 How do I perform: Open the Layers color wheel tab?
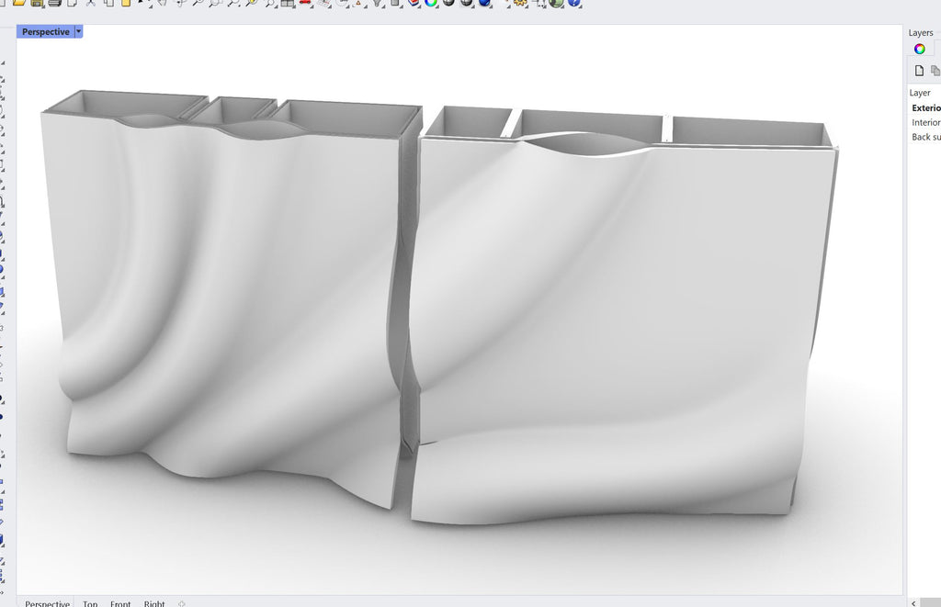pyautogui.click(x=920, y=50)
